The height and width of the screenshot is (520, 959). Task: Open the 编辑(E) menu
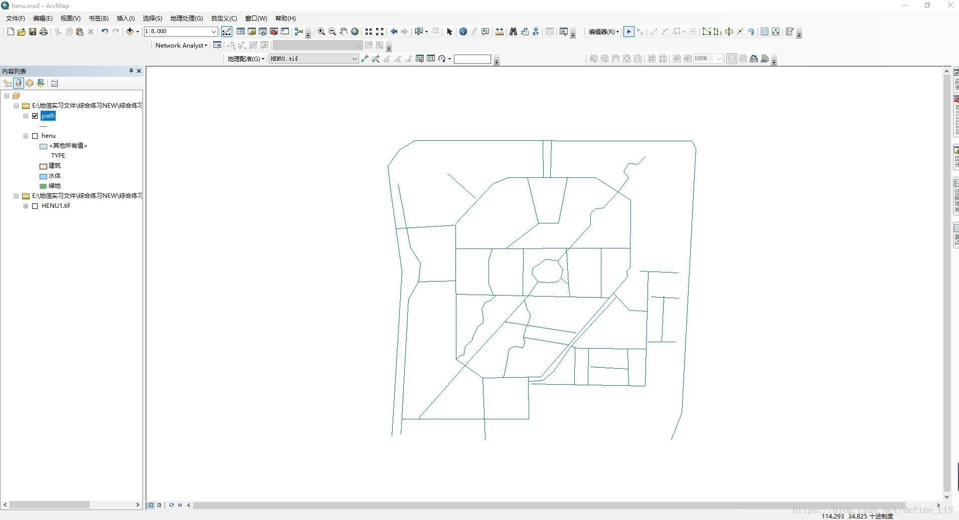pyautogui.click(x=43, y=18)
